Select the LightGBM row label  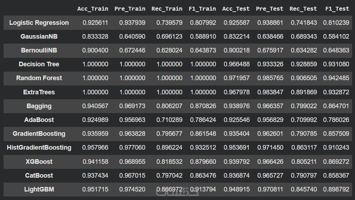39,189
